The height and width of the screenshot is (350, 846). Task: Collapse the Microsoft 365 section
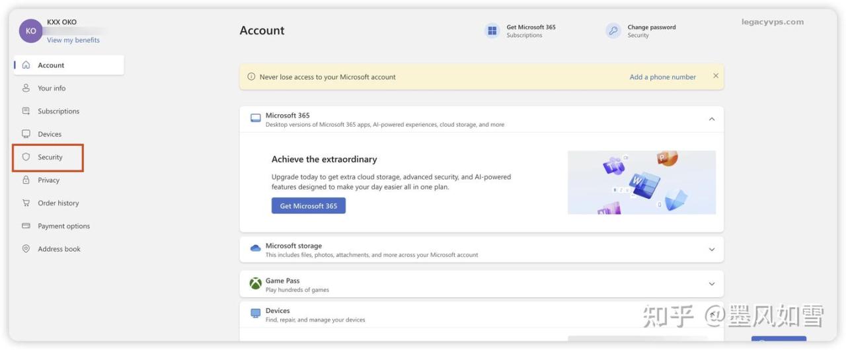[x=712, y=120]
